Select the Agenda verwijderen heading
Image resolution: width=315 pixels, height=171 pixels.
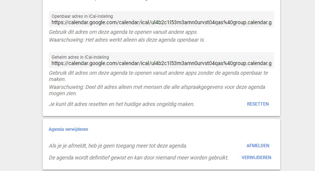68,129
